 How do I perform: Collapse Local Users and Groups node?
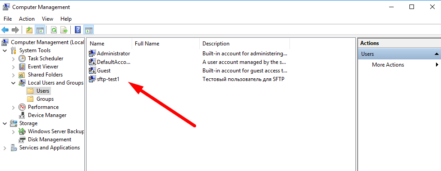coord(13,83)
